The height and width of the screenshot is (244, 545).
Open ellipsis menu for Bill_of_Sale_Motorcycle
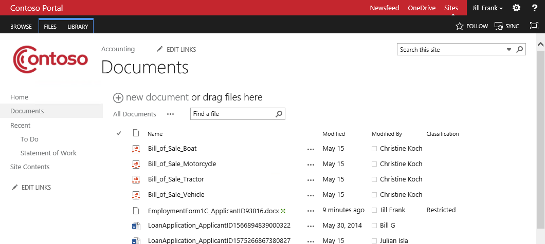311,165
